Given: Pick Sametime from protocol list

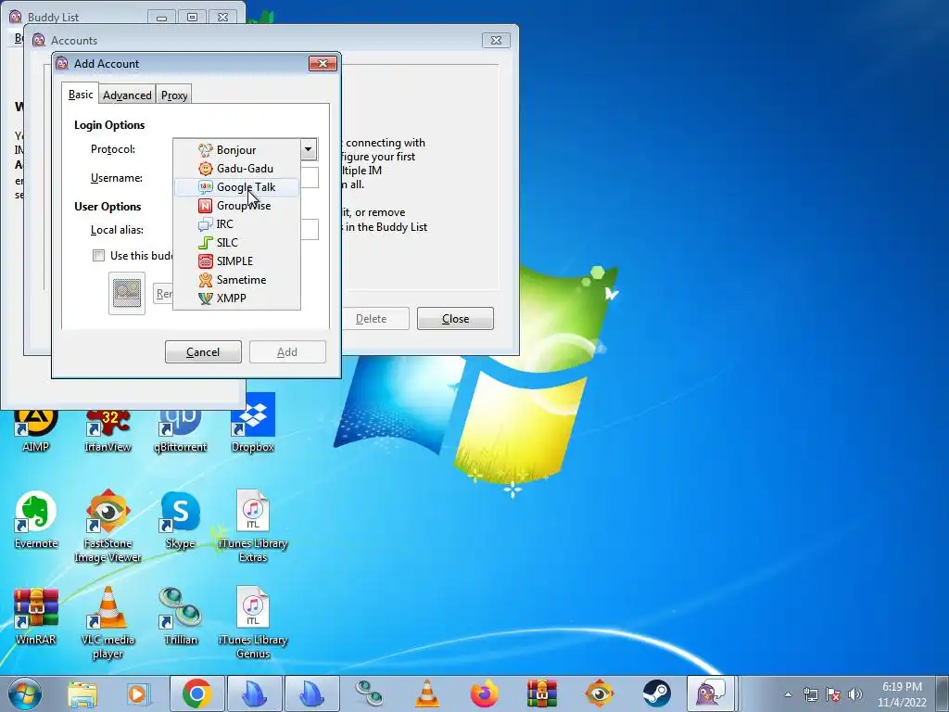Looking at the screenshot, I should click(236, 280).
